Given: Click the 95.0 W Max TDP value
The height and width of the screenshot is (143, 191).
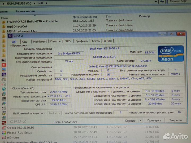Looking at the screenshot, I should point(149,52).
